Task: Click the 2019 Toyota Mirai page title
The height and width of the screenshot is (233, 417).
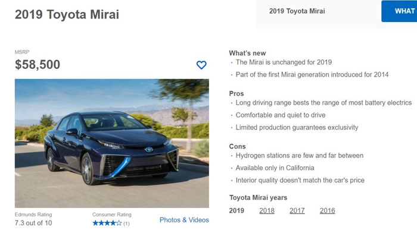Action: click(x=67, y=14)
